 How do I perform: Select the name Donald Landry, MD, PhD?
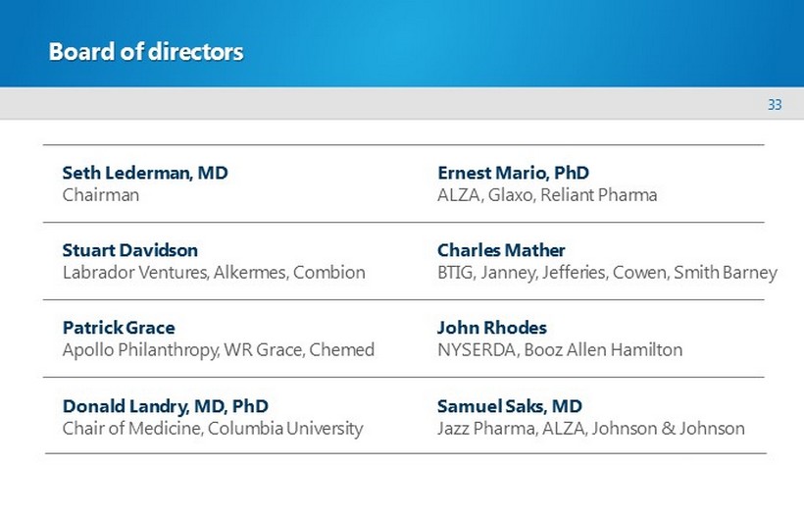tap(166, 405)
